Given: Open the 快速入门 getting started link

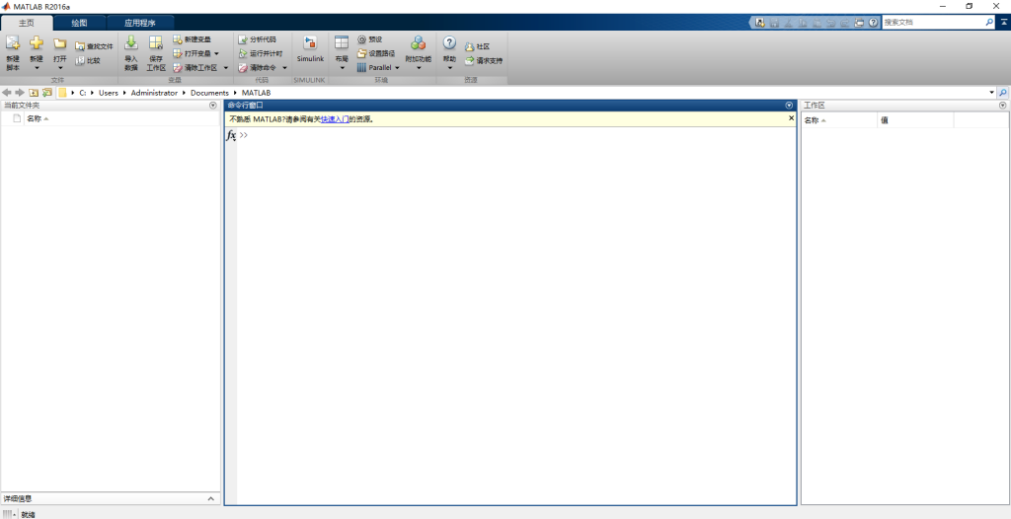Looking at the screenshot, I should coord(335,119).
